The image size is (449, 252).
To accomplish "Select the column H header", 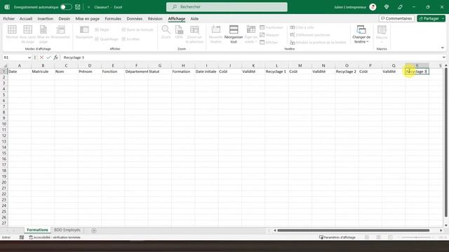I will tap(183, 65).
